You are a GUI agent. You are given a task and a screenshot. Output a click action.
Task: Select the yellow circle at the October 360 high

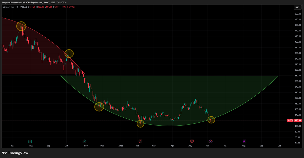[69, 54]
